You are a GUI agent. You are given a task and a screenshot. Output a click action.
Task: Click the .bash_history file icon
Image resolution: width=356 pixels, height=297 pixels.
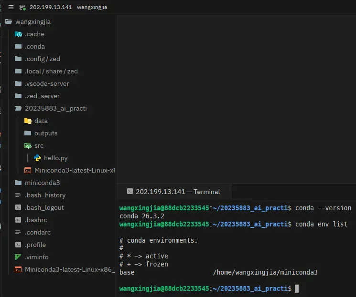pyautogui.click(x=18, y=195)
